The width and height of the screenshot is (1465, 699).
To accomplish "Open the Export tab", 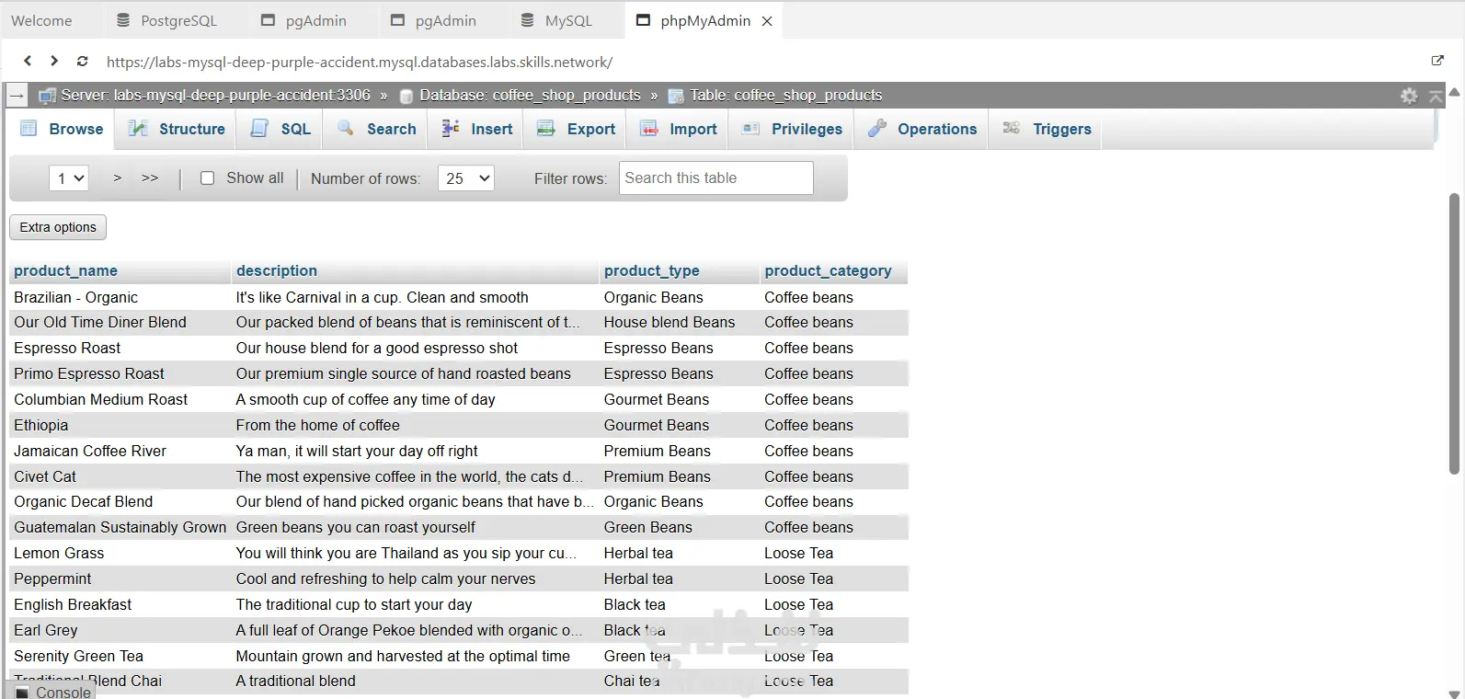I will coord(576,129).
